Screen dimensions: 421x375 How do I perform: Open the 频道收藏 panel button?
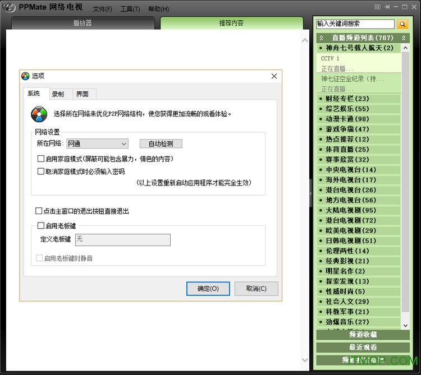[363, 335]
